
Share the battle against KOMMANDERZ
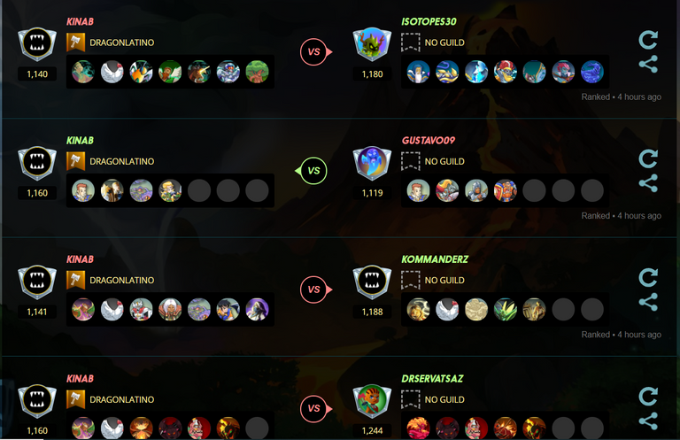point(648,302)
